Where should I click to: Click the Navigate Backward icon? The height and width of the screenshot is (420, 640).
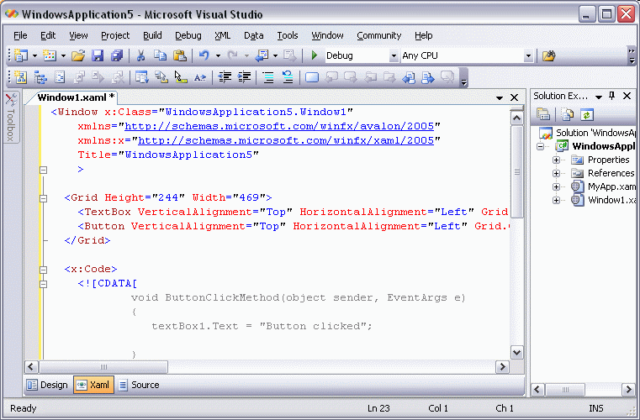[x=262, y=55]
